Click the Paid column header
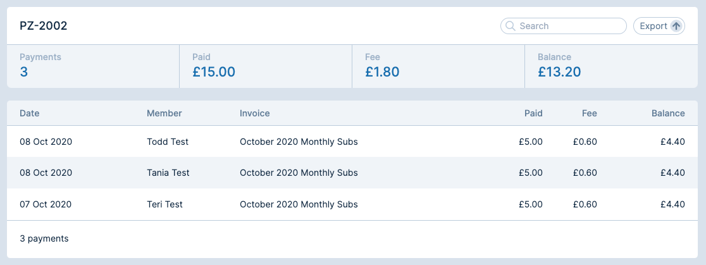The height and width of the screenshot is (265, 706). click(533, 113)
